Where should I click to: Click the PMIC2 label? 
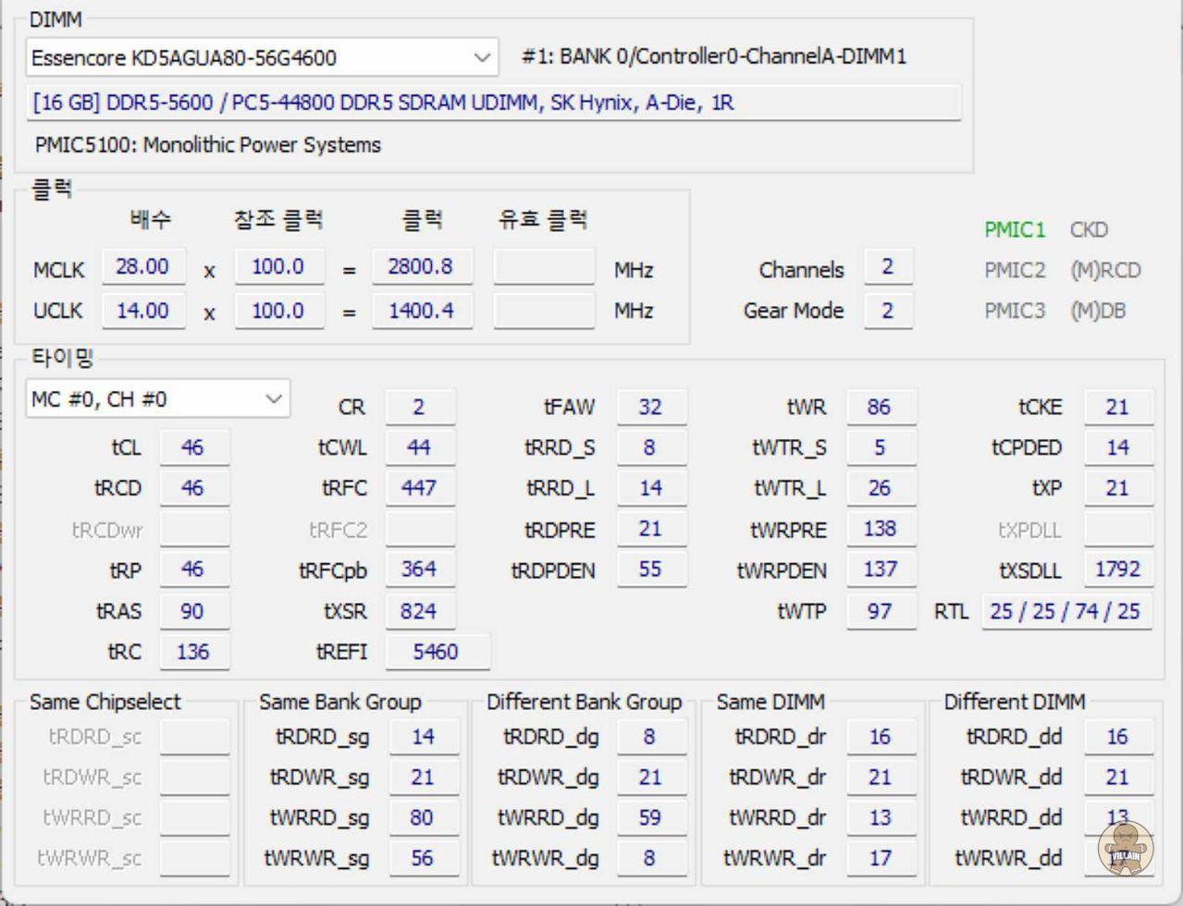tap(1015, 271)
